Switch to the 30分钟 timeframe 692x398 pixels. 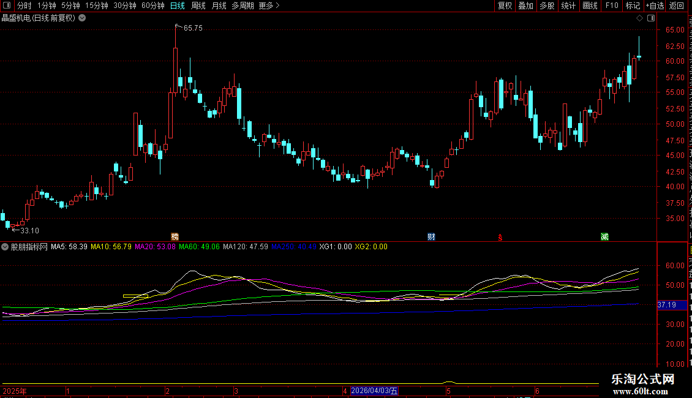click(x=125, y=6)
